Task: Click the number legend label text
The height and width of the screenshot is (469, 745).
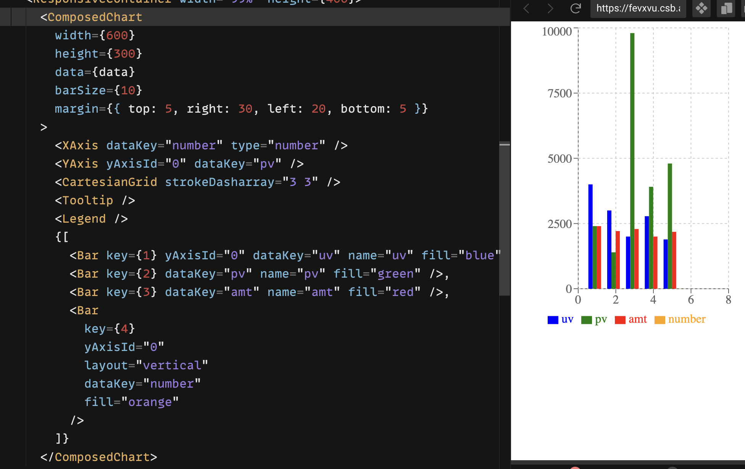Action: point(686,319)
